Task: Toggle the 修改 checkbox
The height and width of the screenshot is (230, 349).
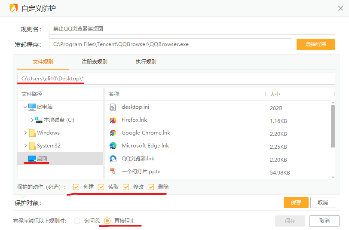Action: tap(126, 187)
